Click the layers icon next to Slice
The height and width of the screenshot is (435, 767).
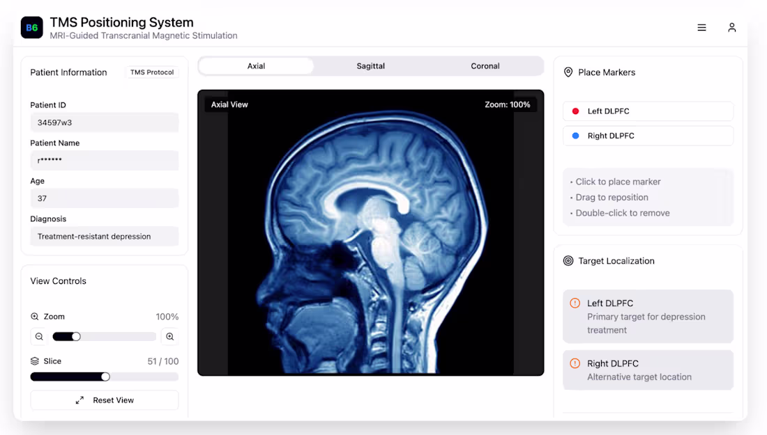[36, 361]
